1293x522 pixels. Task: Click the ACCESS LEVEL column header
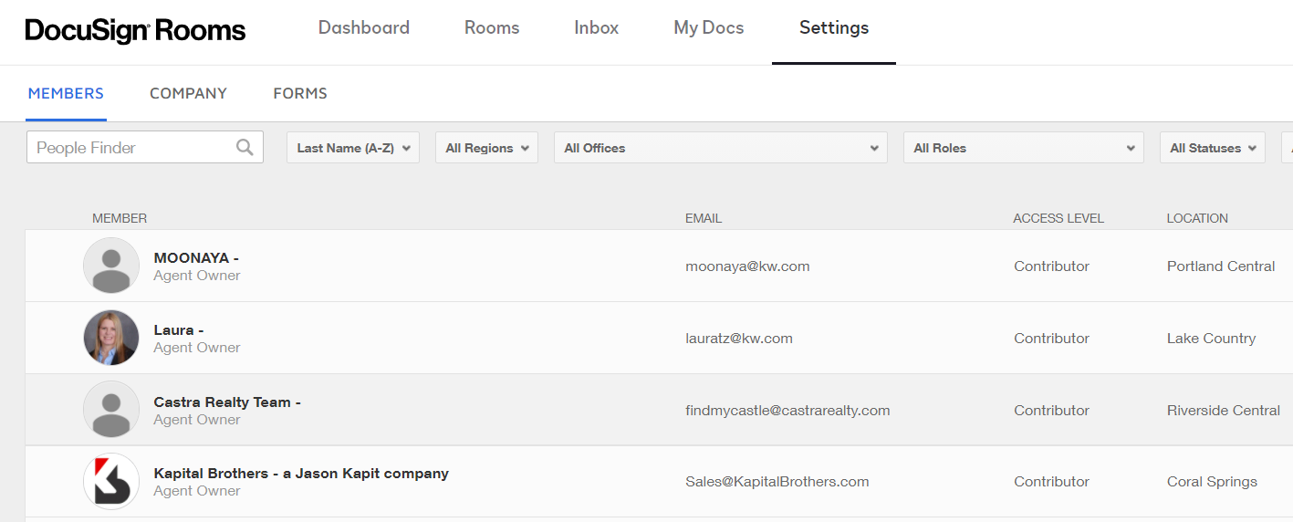coord(1058,218)
